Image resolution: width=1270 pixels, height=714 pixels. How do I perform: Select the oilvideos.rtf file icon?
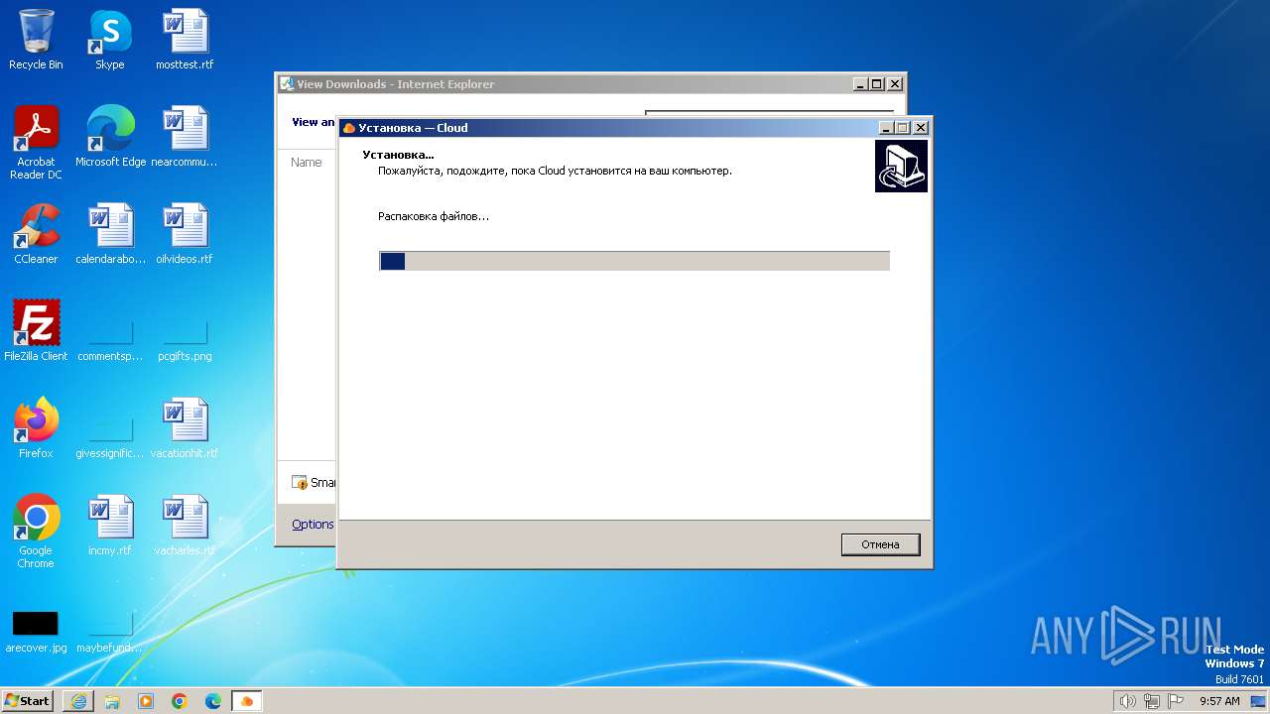point(185,234)
